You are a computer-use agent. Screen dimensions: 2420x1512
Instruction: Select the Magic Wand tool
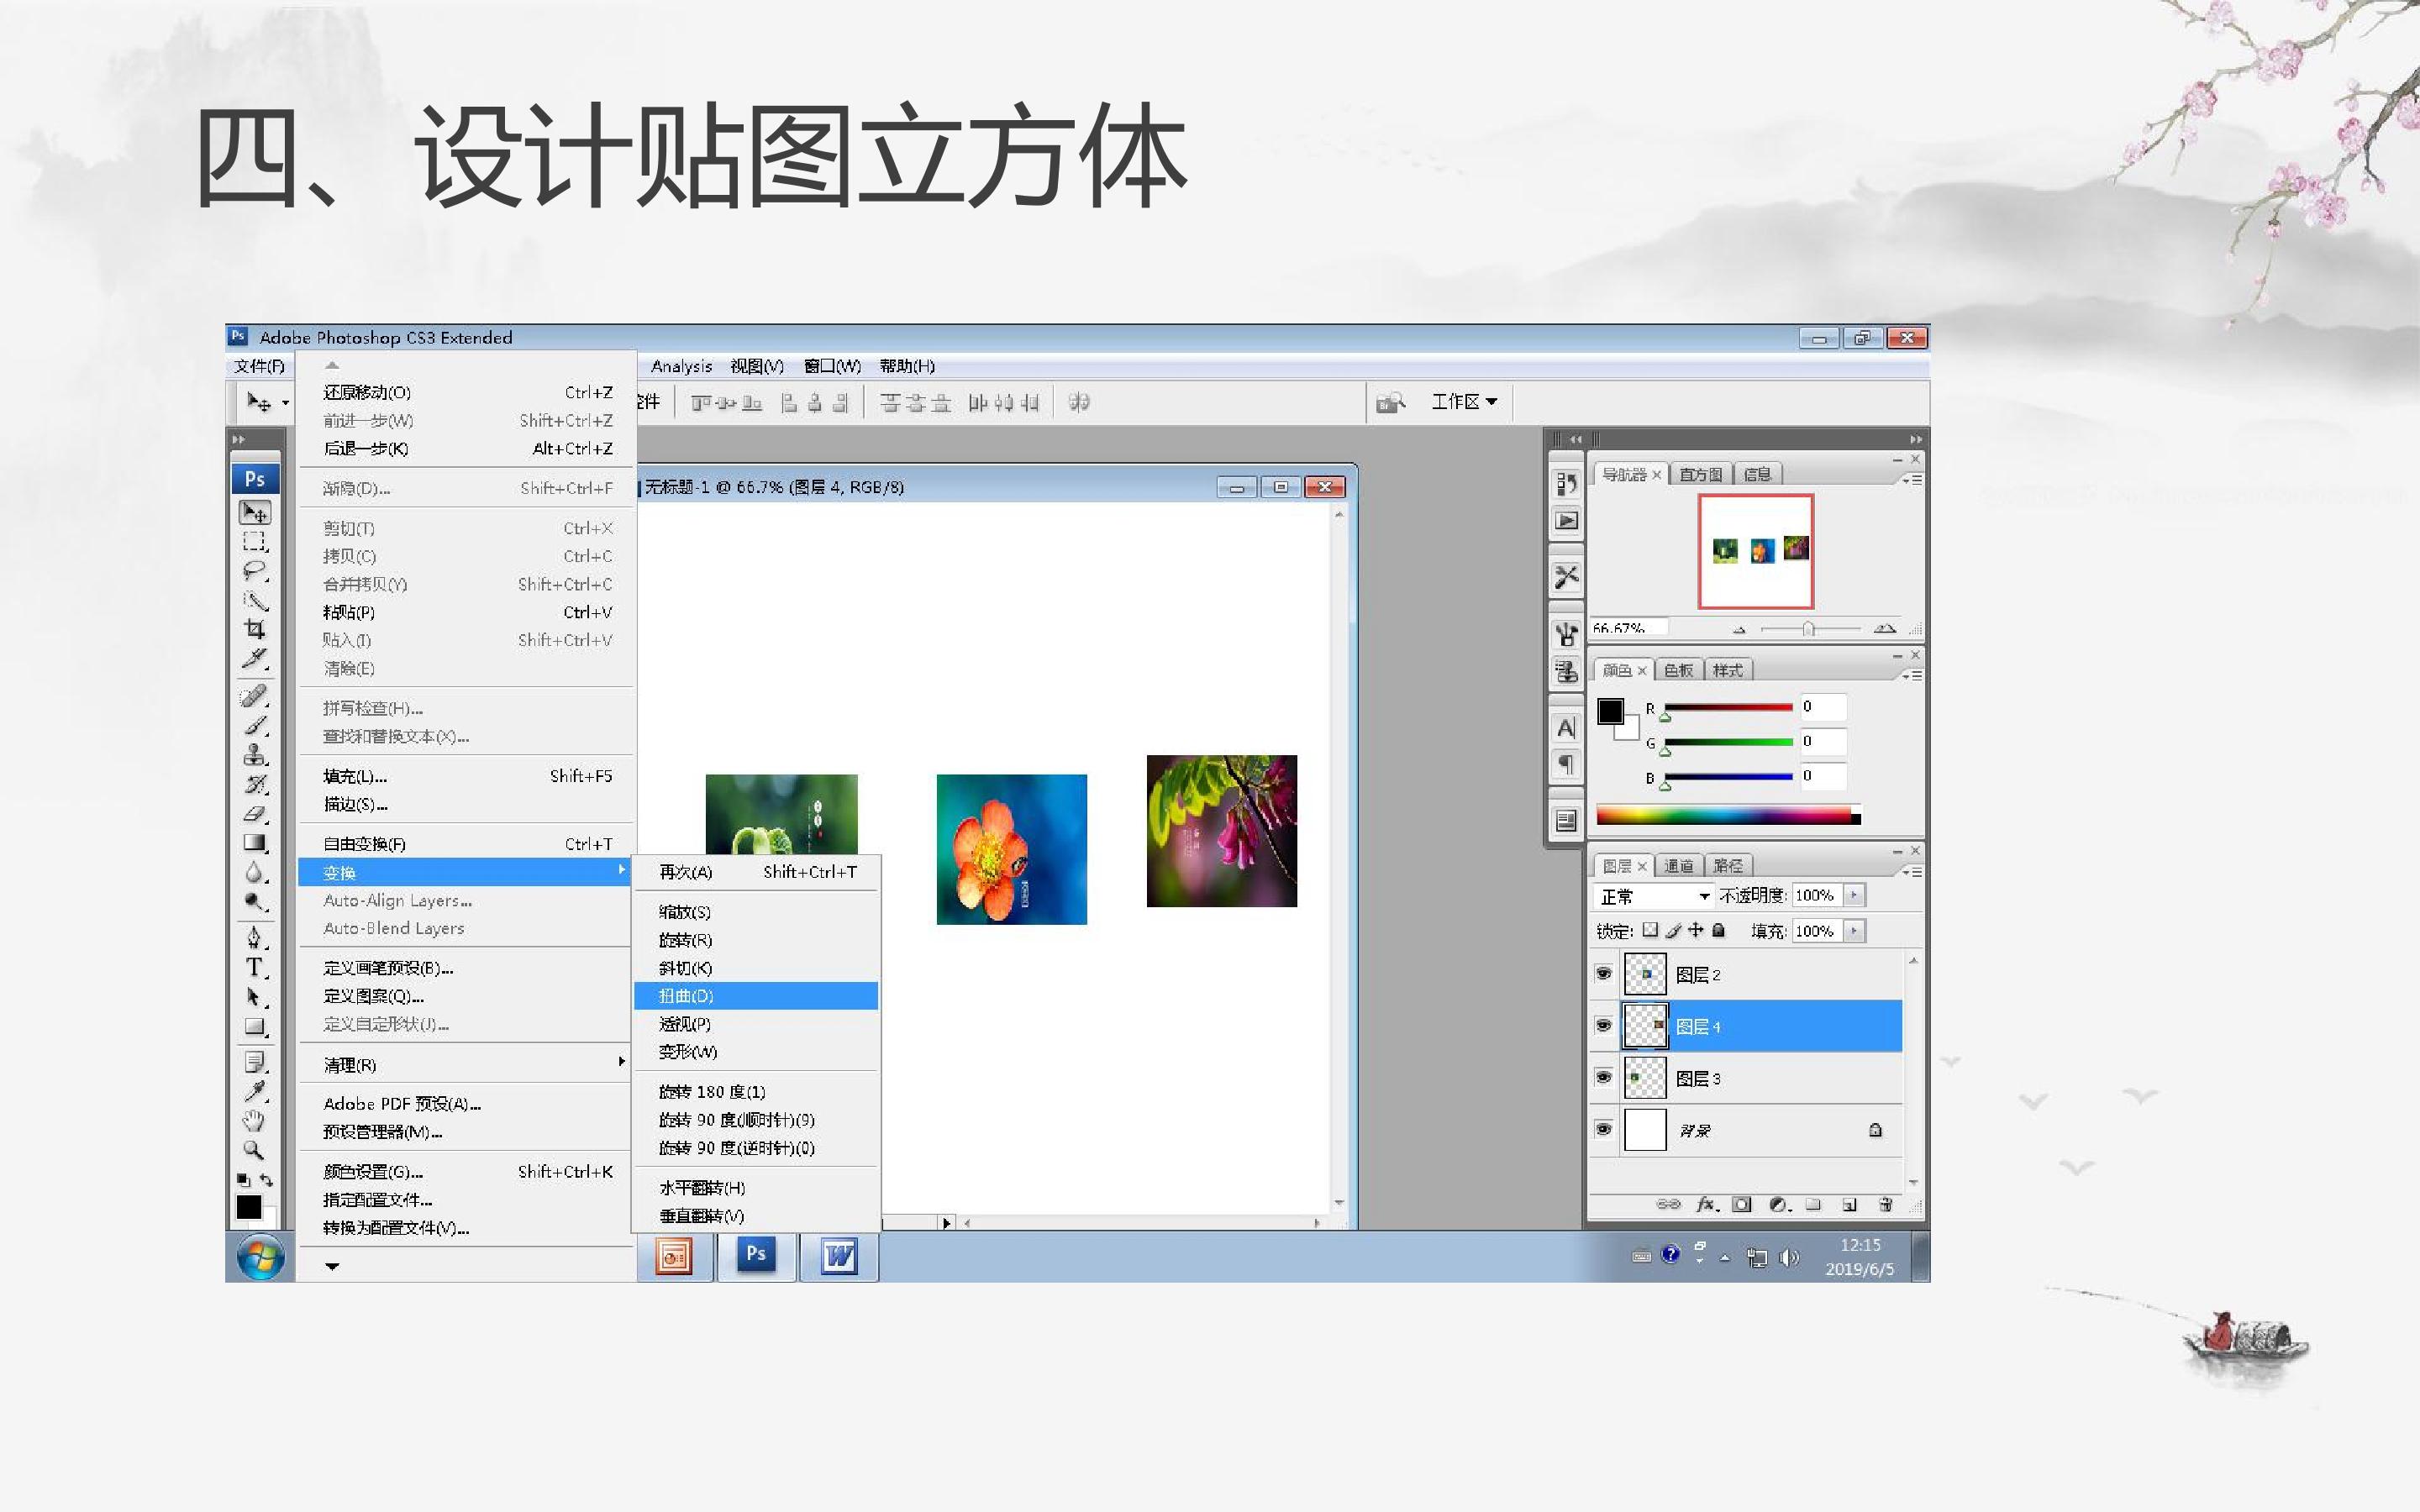pyautogui.click(x=255, y=600)
